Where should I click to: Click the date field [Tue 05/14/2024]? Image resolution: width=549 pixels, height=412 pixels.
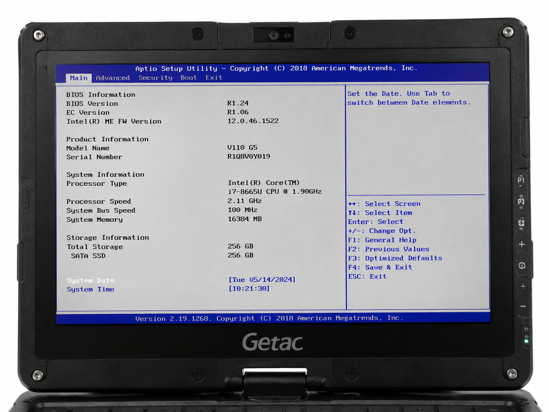[262, 280]
